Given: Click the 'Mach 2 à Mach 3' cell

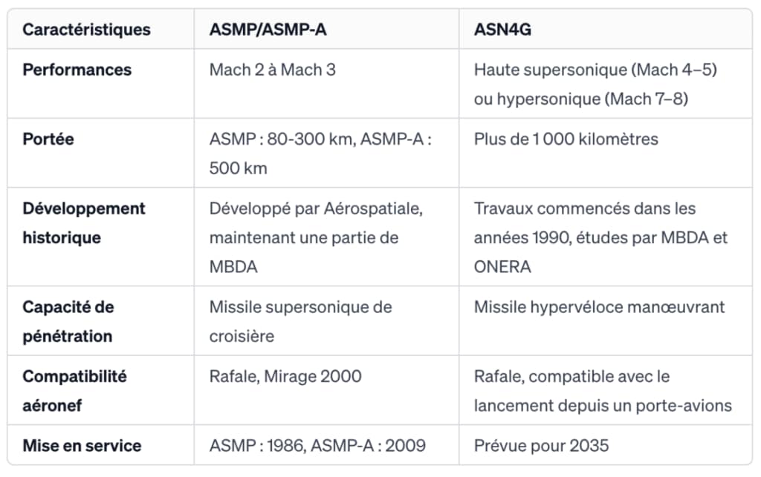Looking at the screenshot, I should tap(272, 70).
